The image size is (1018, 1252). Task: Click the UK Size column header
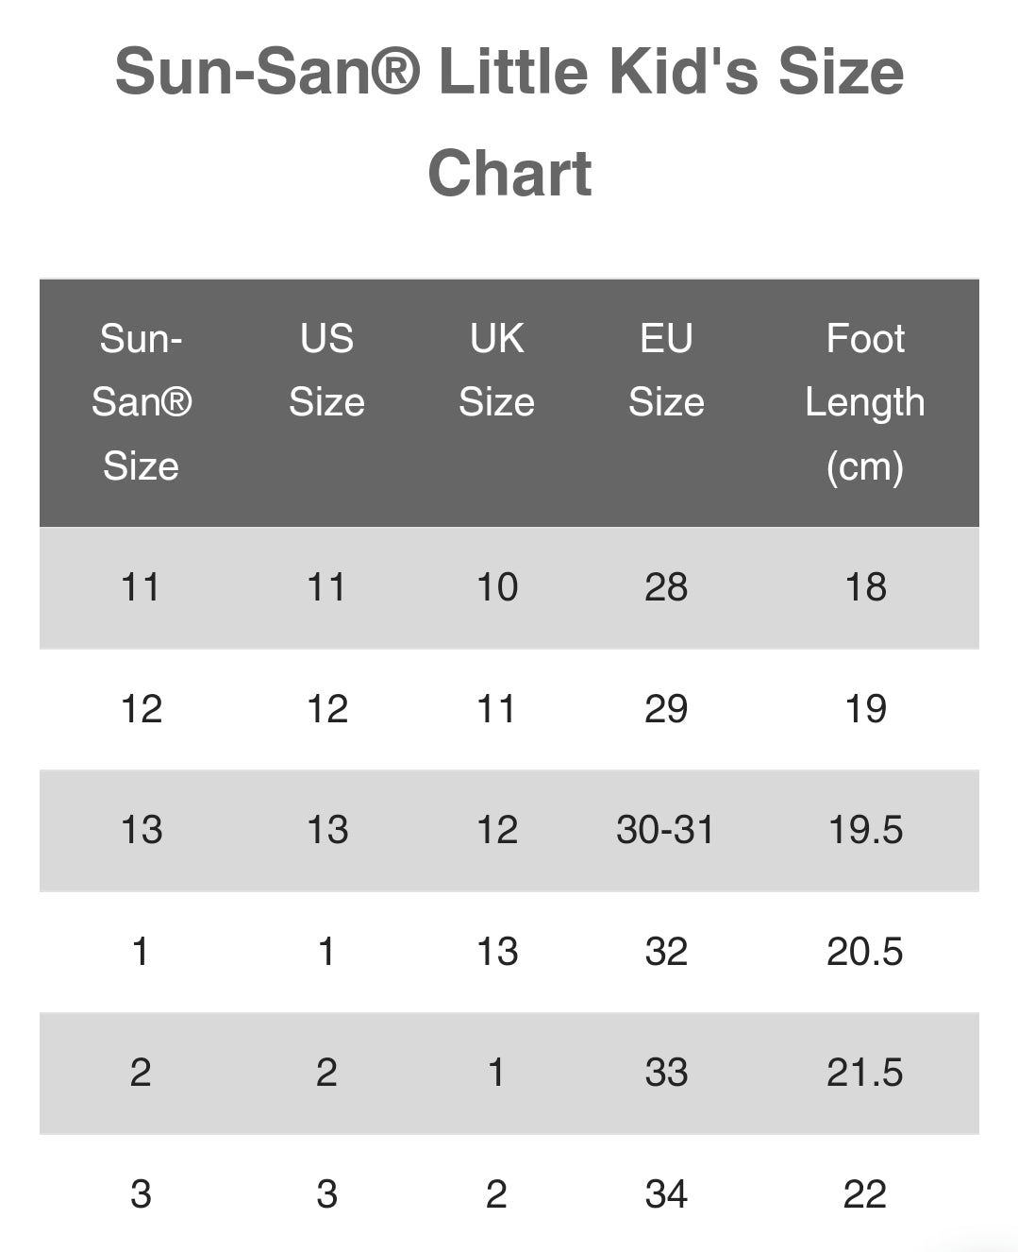(496, 370)
